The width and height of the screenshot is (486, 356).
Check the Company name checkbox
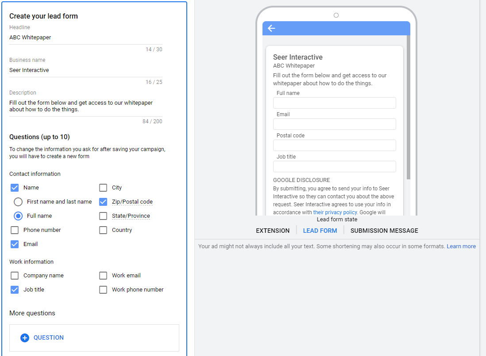coord(15,276)
